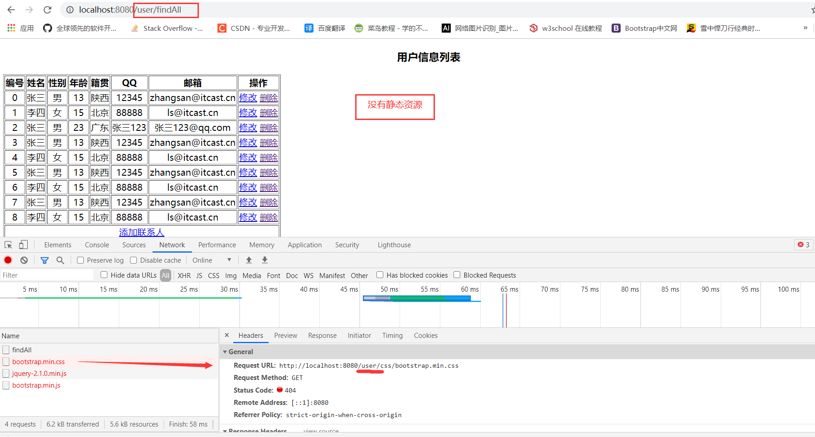The height and width of the screenshot is (437, 815).
Task: Open the Cookies tab of the request
Action: (425, 336)
